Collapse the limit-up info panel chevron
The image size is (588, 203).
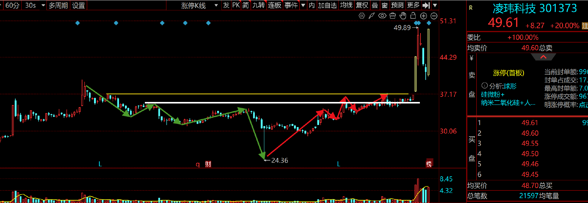pos(543,57)
